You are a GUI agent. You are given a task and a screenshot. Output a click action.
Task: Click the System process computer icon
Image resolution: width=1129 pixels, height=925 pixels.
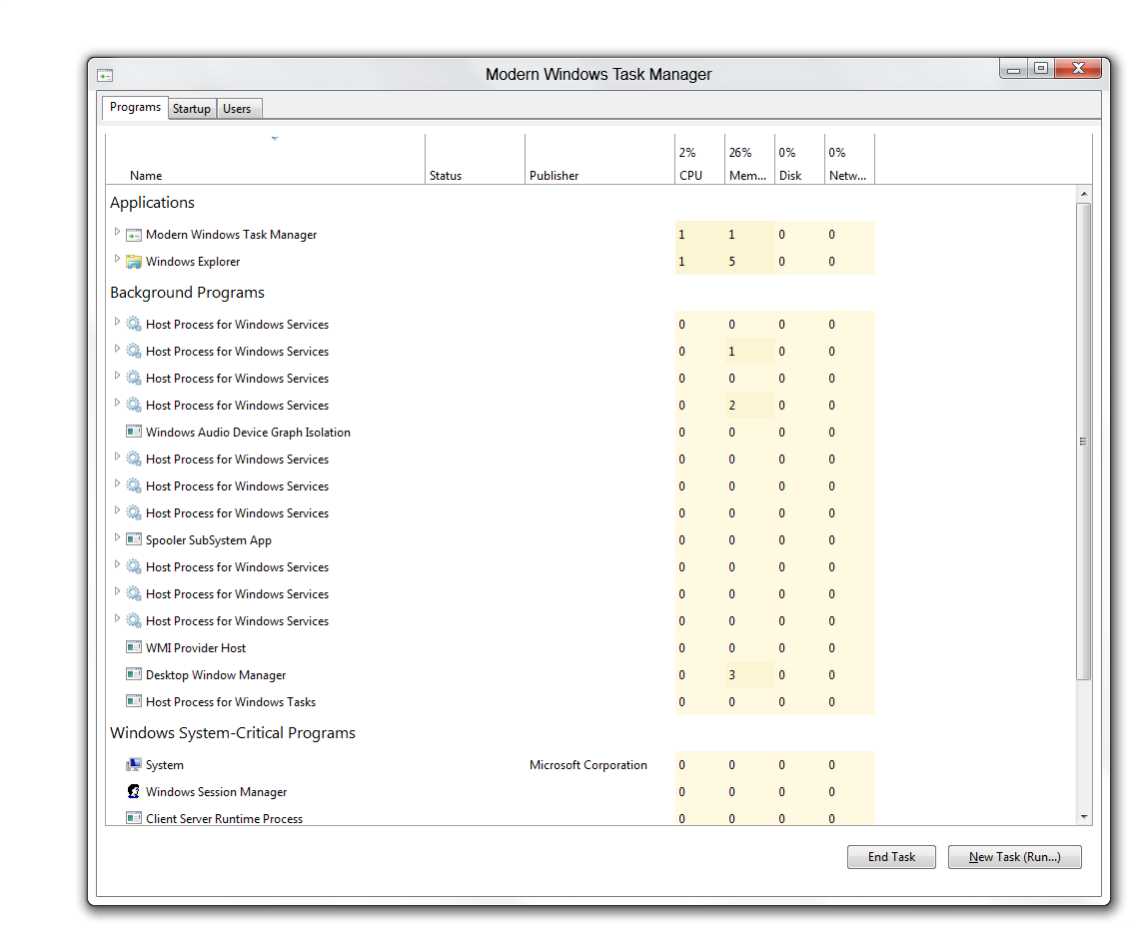pyautogui.click(x=133, y=765)
